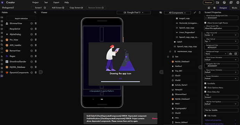240x125 pixels.
Task: Toggle Show Options Menu checkbox
Action: click(x=206, y=87)
